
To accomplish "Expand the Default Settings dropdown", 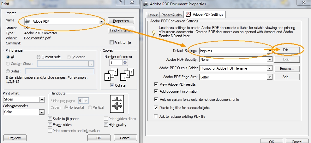I will tap(270, 51).
